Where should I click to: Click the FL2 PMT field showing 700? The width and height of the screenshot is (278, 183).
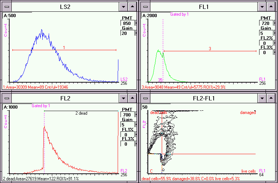(127, 114)
